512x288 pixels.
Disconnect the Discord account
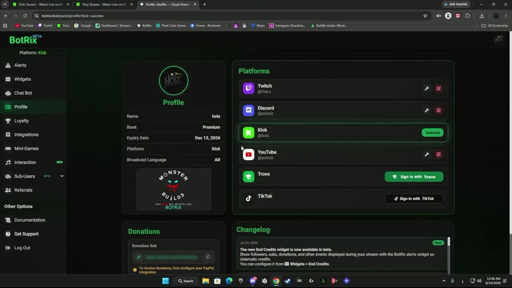point(439,110)
